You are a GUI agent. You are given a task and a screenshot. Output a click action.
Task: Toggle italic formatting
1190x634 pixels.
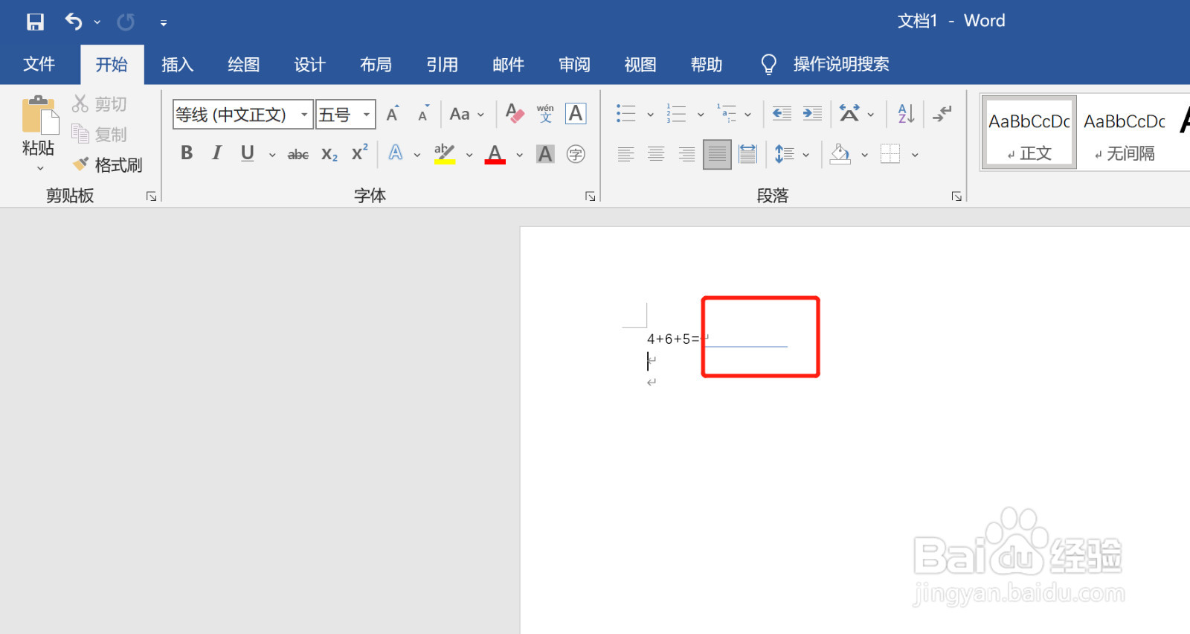coord(216,153)
